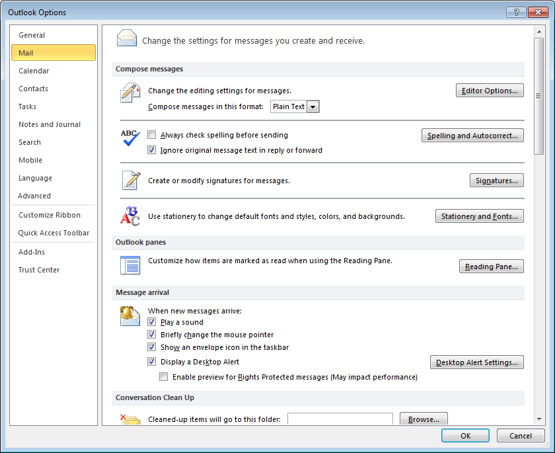The width and height of the screenshot is (555, 453).
Task: Go to the Trust Center category
Action: click(x=54, y=270)
